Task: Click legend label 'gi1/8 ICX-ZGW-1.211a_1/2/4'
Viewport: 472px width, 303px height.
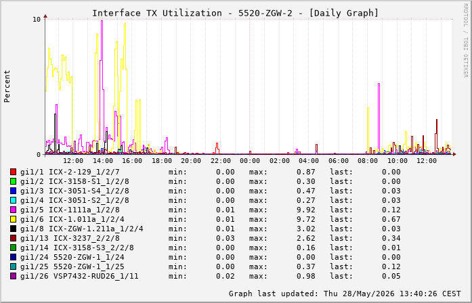Action: [82, 229]
